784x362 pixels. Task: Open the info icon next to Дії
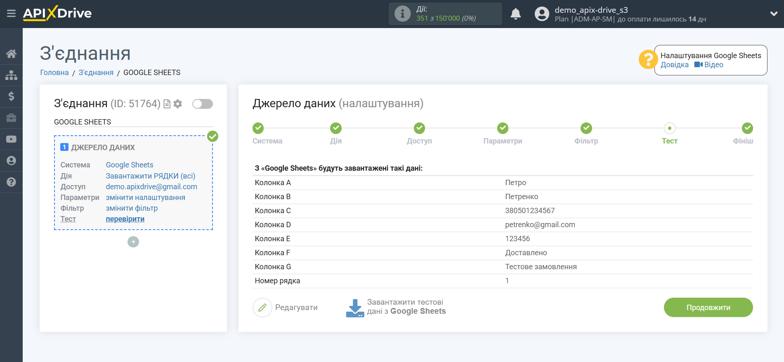402,14
